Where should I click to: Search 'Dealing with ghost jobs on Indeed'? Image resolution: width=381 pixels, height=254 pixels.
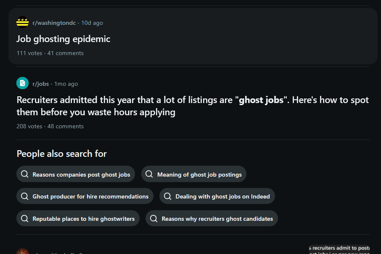(217, 196)
